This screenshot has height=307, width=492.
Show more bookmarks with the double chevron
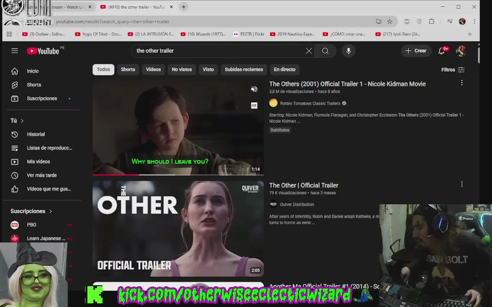tap(470, 34)
